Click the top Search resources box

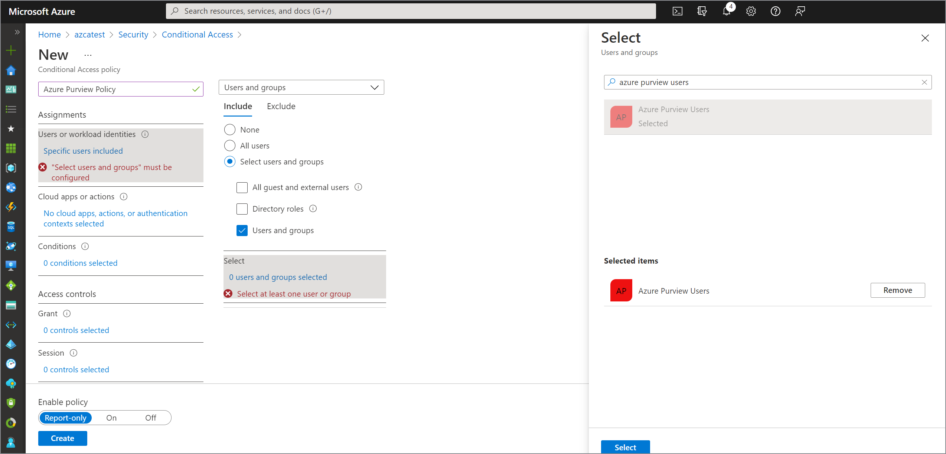click(411, 11)
